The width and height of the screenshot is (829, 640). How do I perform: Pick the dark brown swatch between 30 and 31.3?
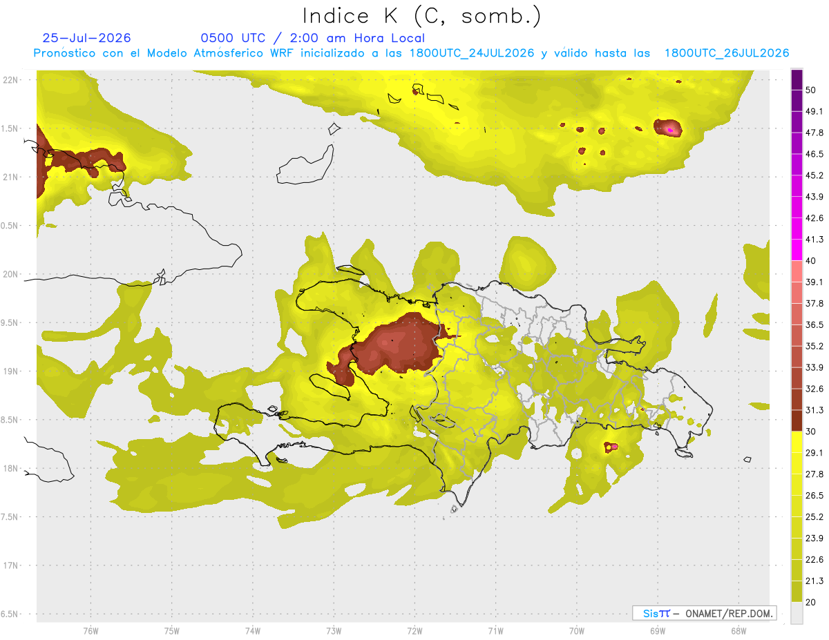pyautogui.click(x=797, y=420)
